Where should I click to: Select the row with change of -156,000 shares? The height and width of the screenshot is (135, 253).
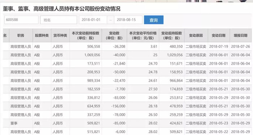tap(127, 106)
